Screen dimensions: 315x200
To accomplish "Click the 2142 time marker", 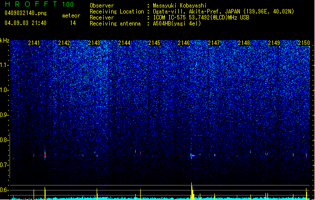I will pos(64,43).
